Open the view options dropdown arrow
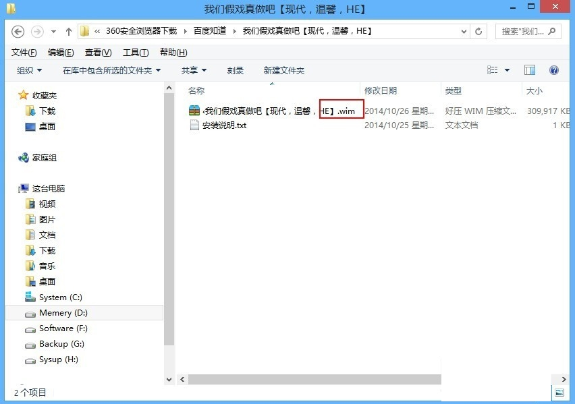 (508, 70)
